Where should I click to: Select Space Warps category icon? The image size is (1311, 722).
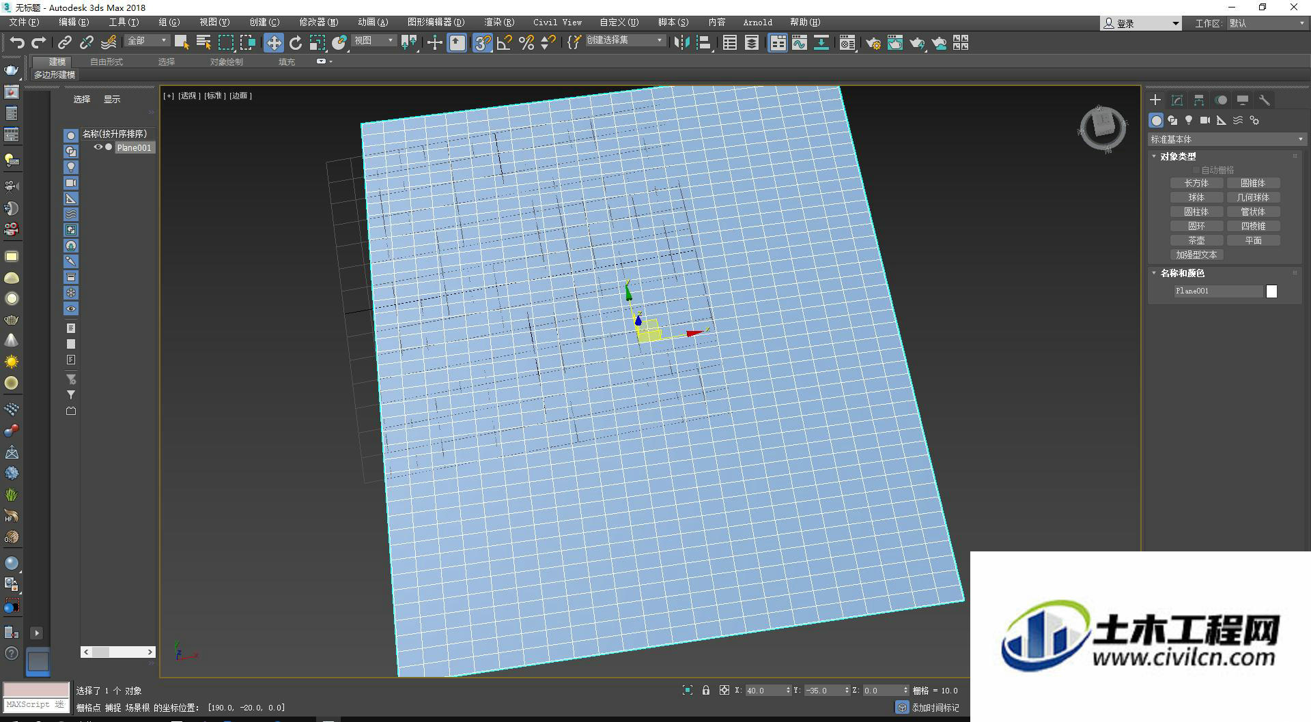[1238, 120]
